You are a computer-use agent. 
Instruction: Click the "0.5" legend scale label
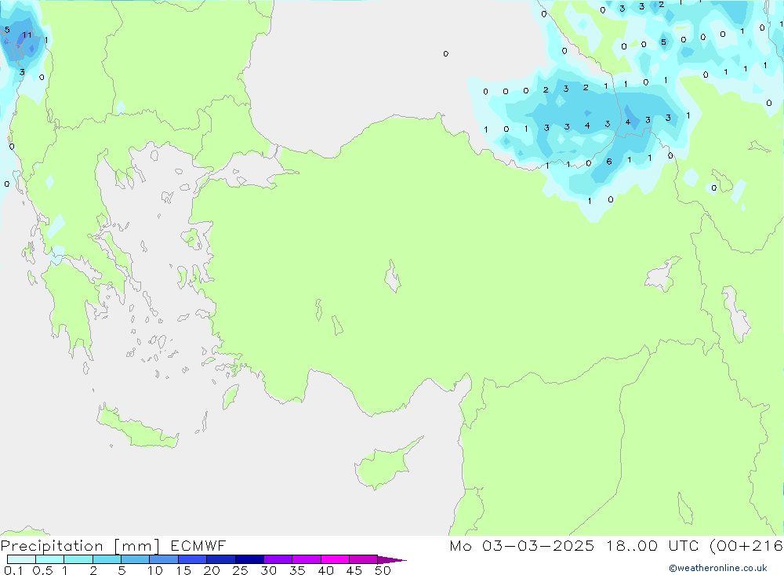click(42, 570)
